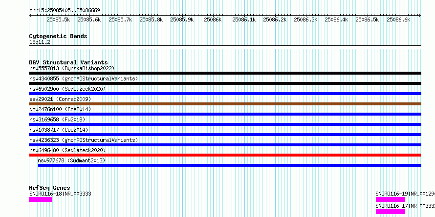Click the 25085.7k ruler tick label
This screenshot has height=217, width=435.
point(120,20)
